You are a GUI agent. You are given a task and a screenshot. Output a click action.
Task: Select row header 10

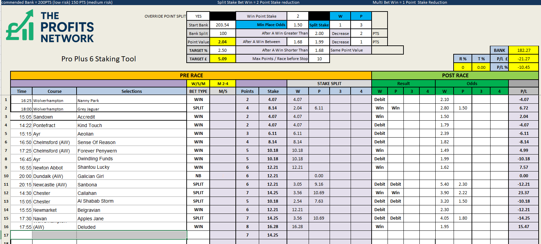6,176
